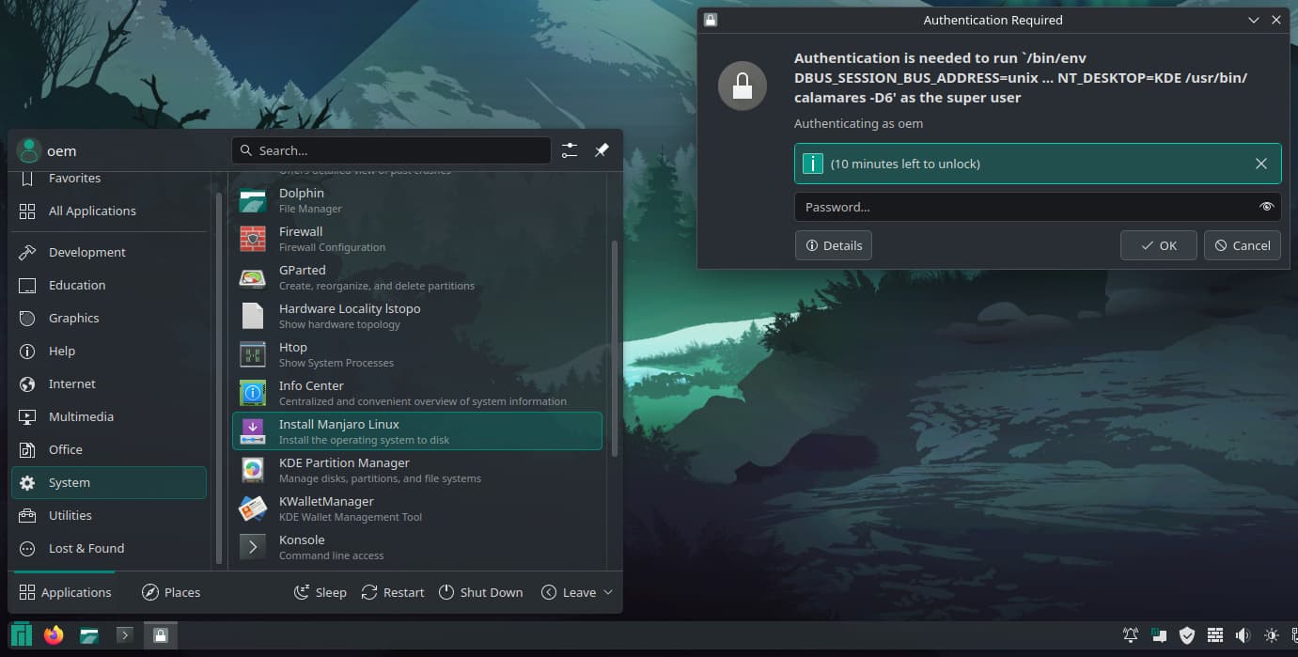The image size is (1298, 657).
Task: Click the Shut Down button
Action: pyautogui.click(x=480, y=592)
